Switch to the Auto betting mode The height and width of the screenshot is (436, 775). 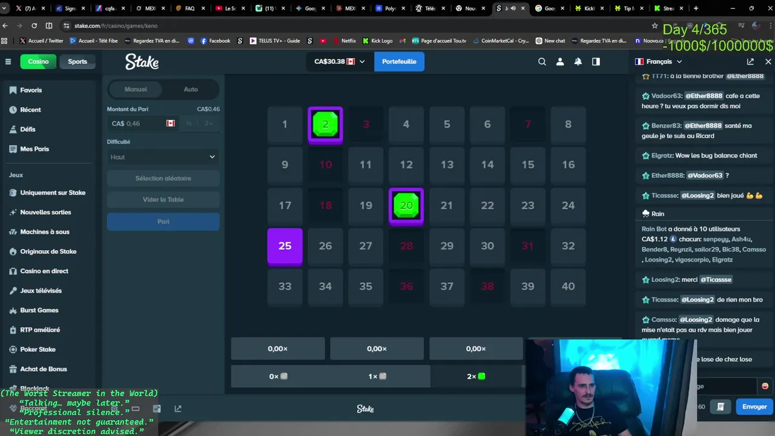(x=191, y=89)
